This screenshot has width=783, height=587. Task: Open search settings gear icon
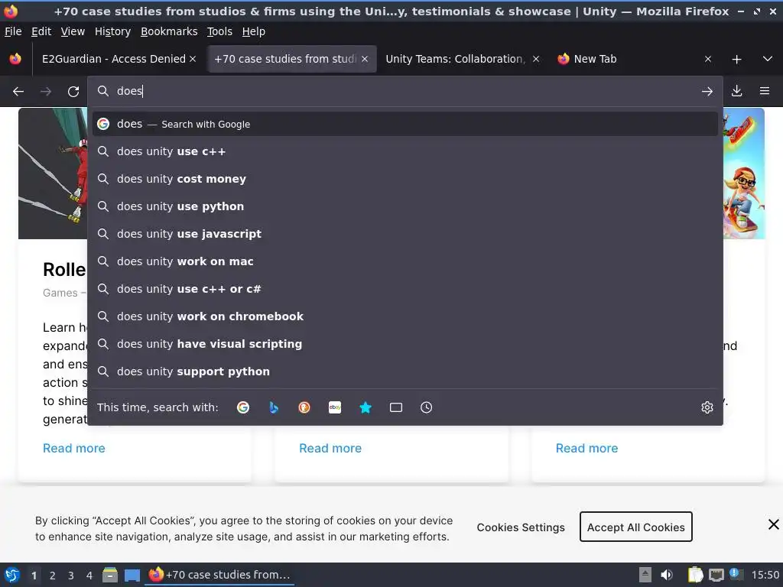pos(707,407)
